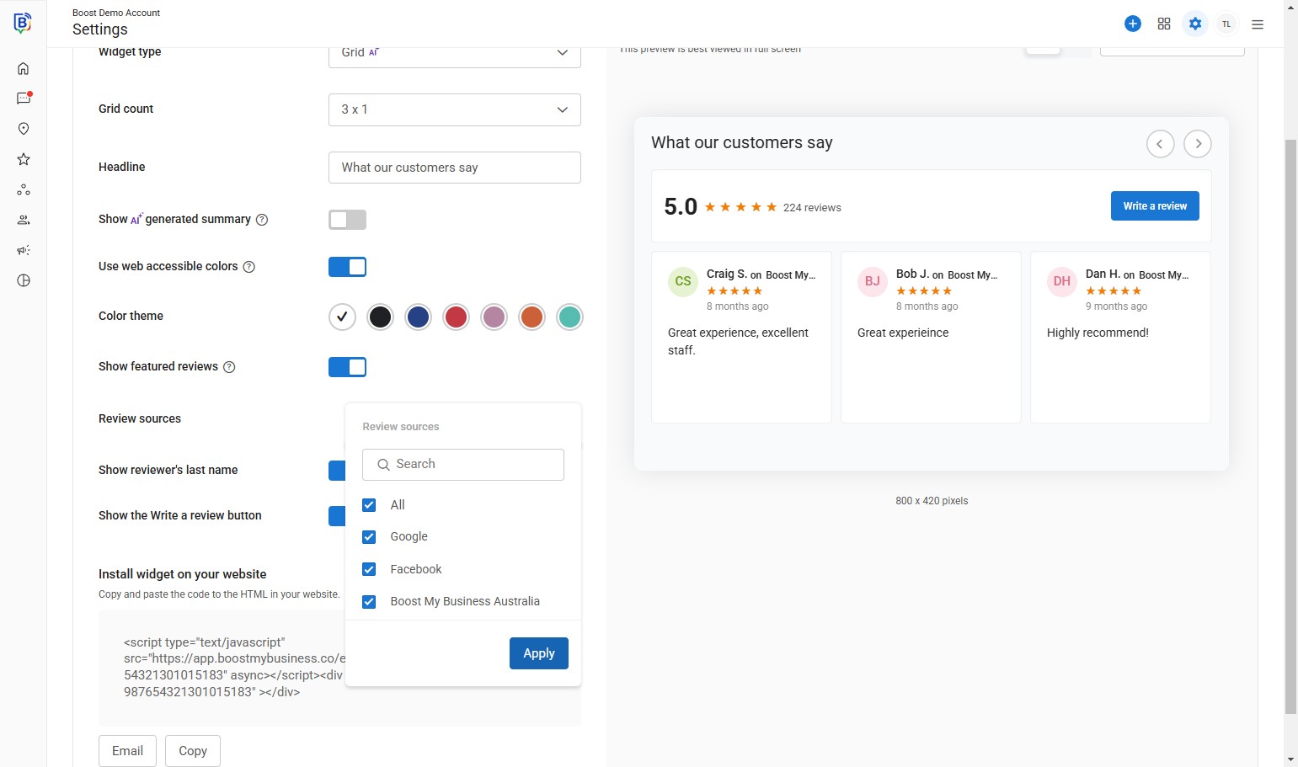The height and width of the screenshot is (767, 1298).
Task: Click the location pin sidebar icon
Action: pyautogui.click(x=24, y=129)
